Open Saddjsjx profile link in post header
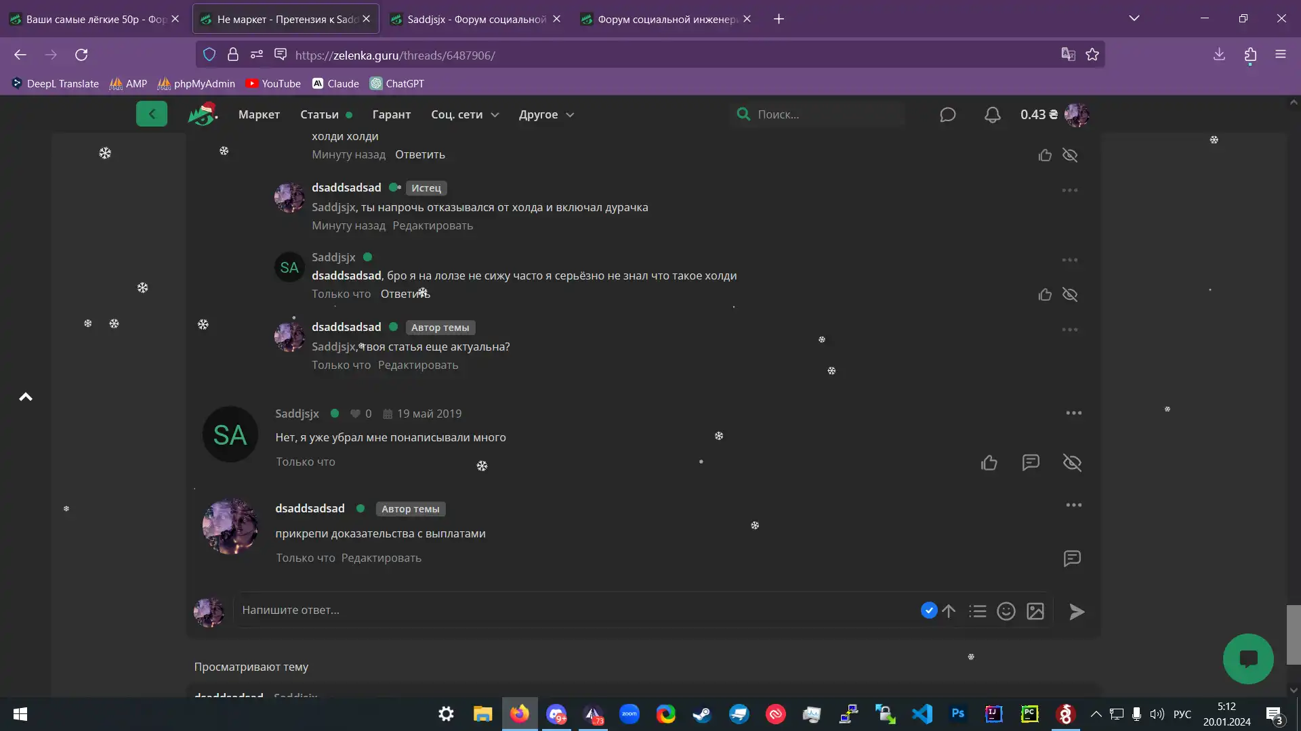The image size is (1301, 731). (297, 414)
